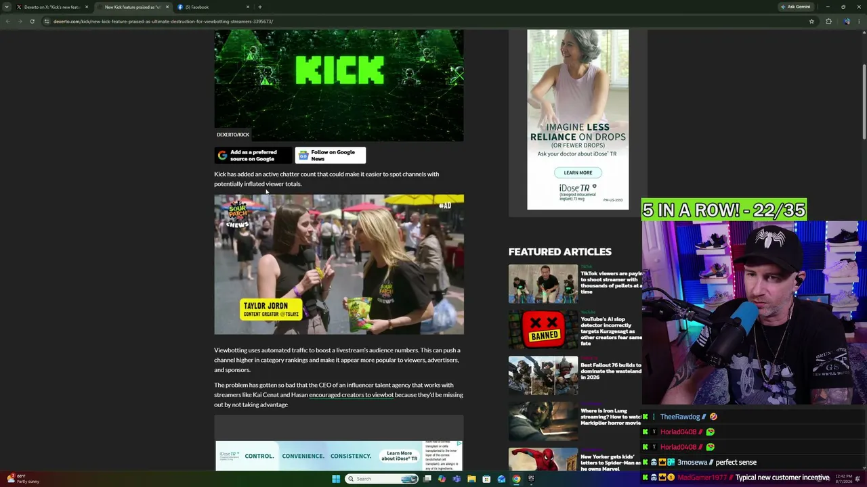Open the Mail app from the taskbar
This screenshot has width=867, height=487.
point(502,479)
